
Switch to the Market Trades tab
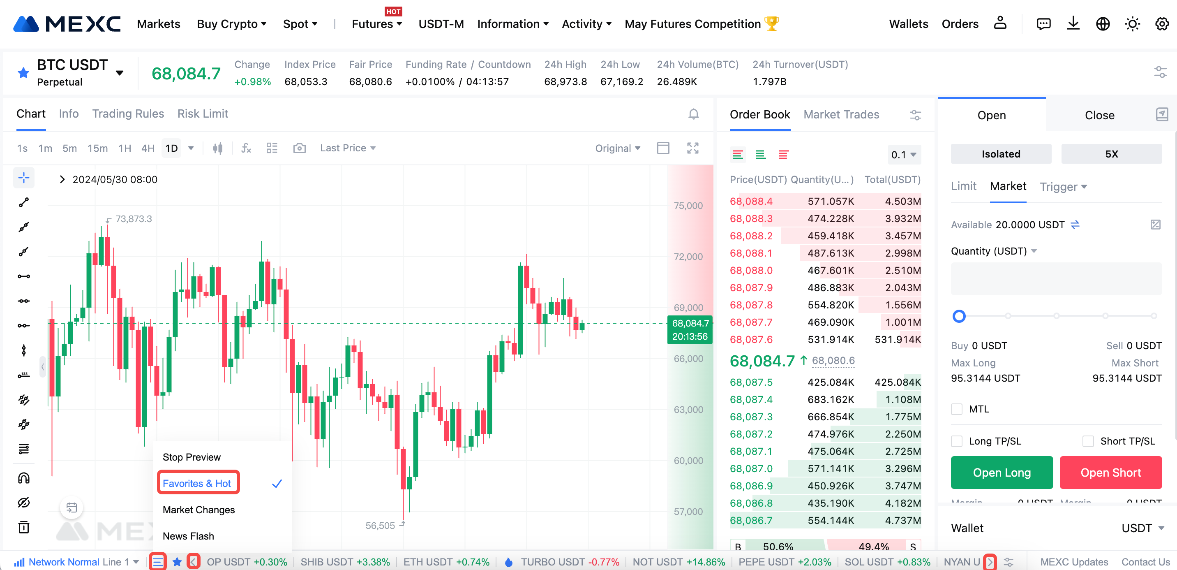click(x=841, y=114)
